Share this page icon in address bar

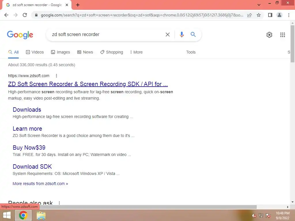click(x=249, y=15)
